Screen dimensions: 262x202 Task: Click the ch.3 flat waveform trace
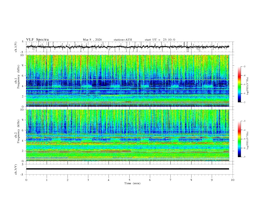[x=127, y=169]
